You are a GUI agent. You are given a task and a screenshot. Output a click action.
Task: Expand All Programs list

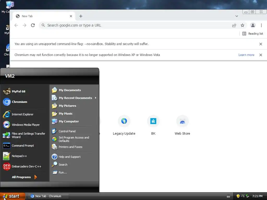point(24,177)
